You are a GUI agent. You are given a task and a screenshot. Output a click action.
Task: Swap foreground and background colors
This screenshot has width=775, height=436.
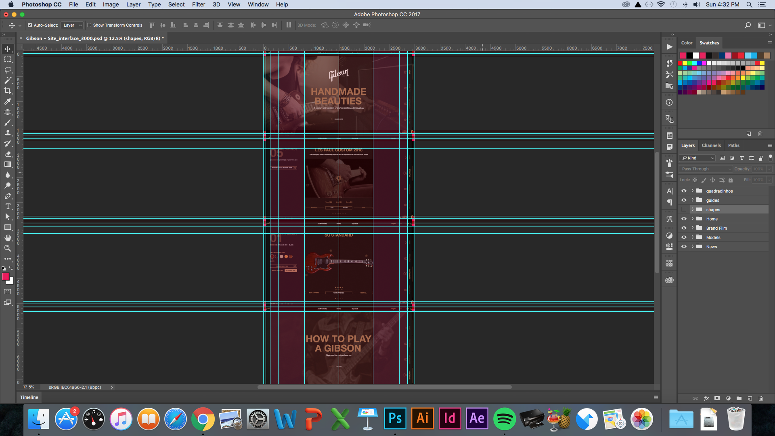(x=11, y=268)
